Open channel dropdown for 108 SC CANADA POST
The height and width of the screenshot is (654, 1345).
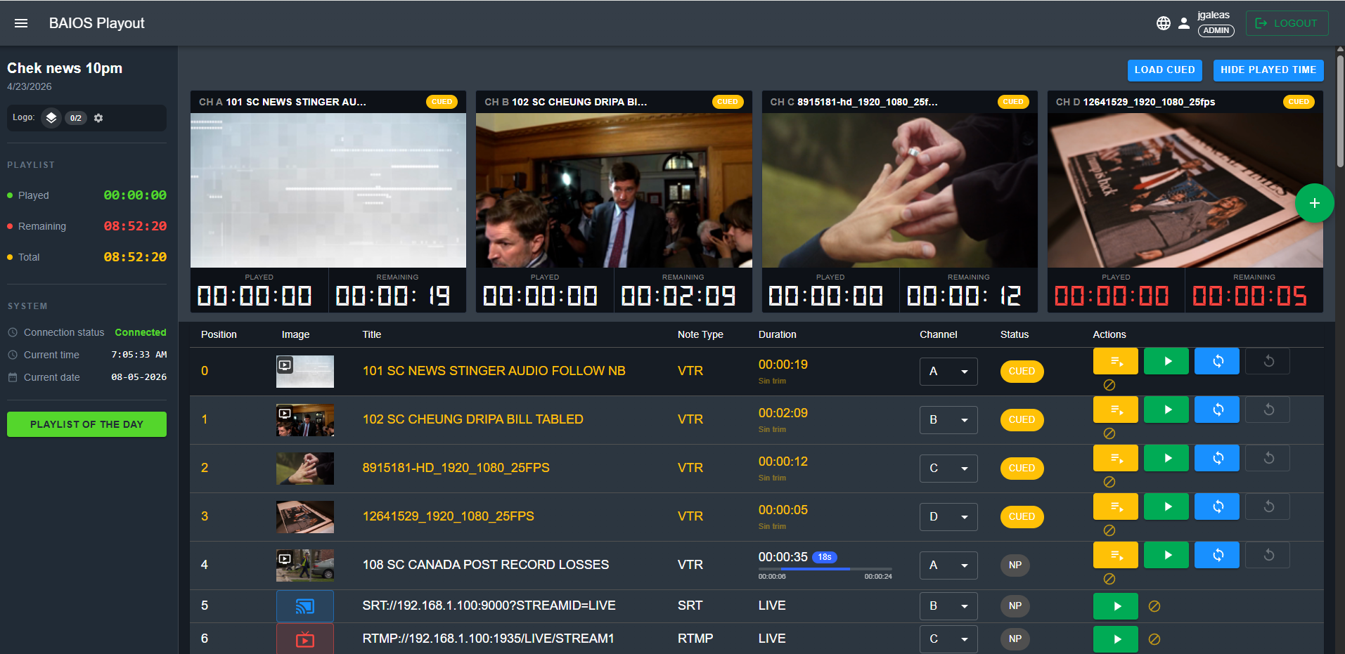[948, 565]
